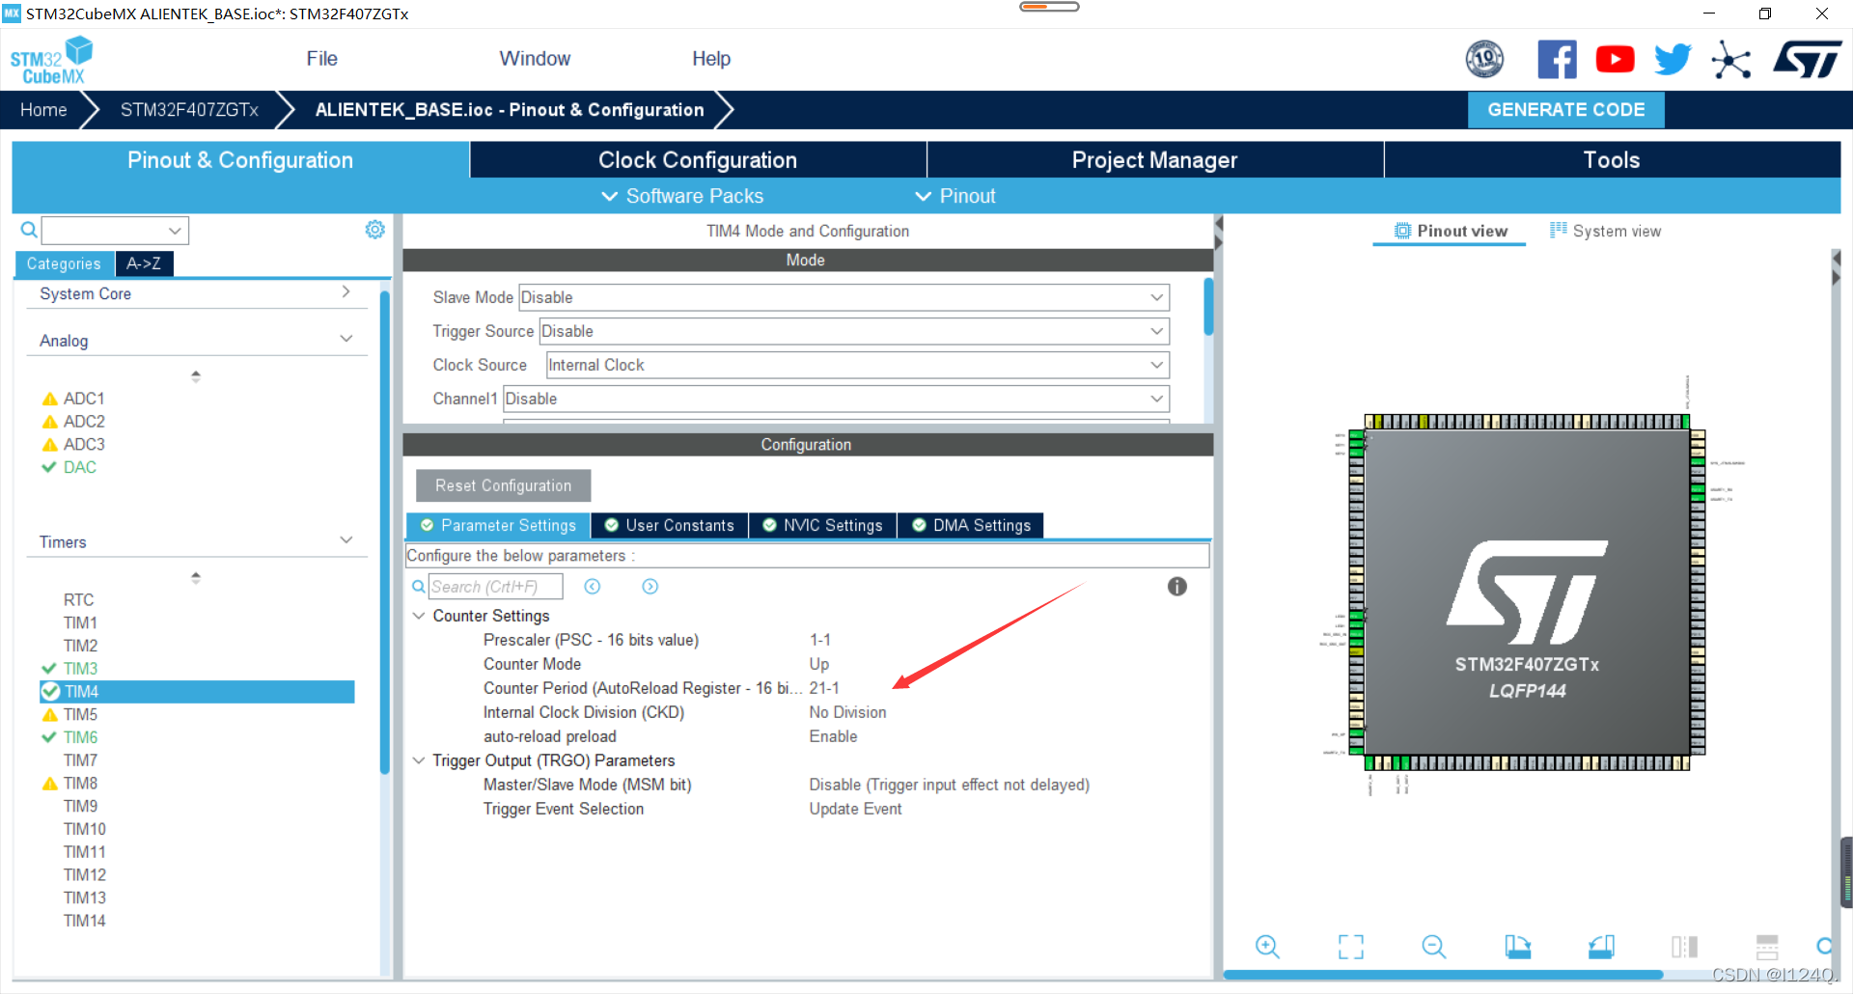Open the Clock Source dropdown
The height and width of the screenshot is (994, 1853).
point(858,365)
